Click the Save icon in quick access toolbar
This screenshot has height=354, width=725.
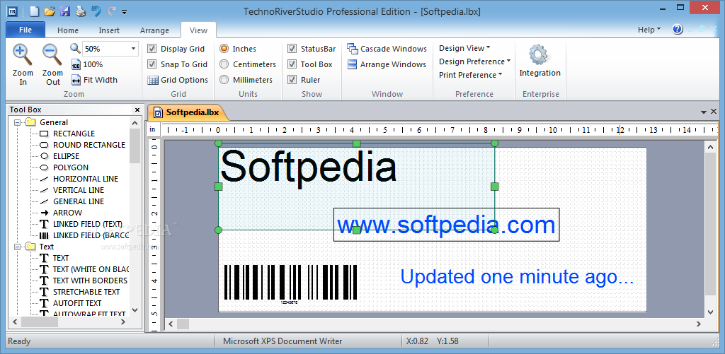coord(66,11)
